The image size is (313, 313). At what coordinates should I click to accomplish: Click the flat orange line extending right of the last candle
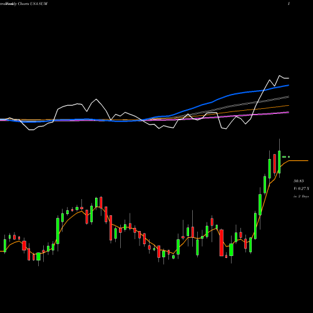pos(299,161)
